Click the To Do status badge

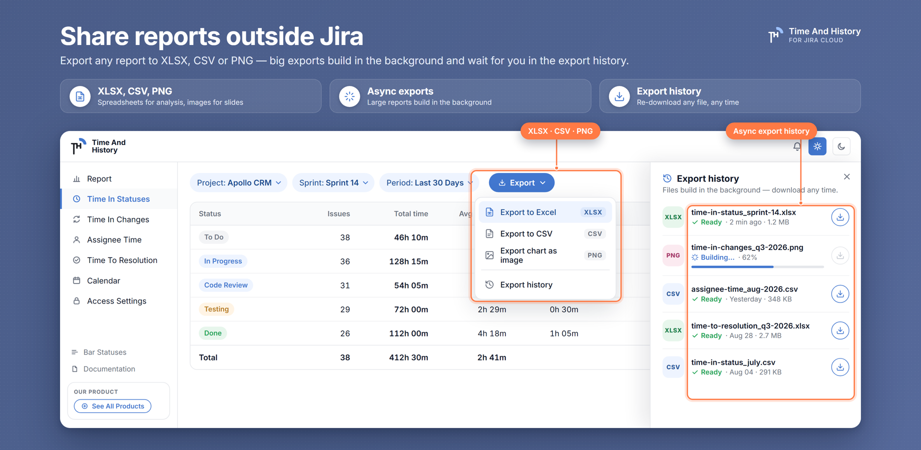[x=214, y=237]
